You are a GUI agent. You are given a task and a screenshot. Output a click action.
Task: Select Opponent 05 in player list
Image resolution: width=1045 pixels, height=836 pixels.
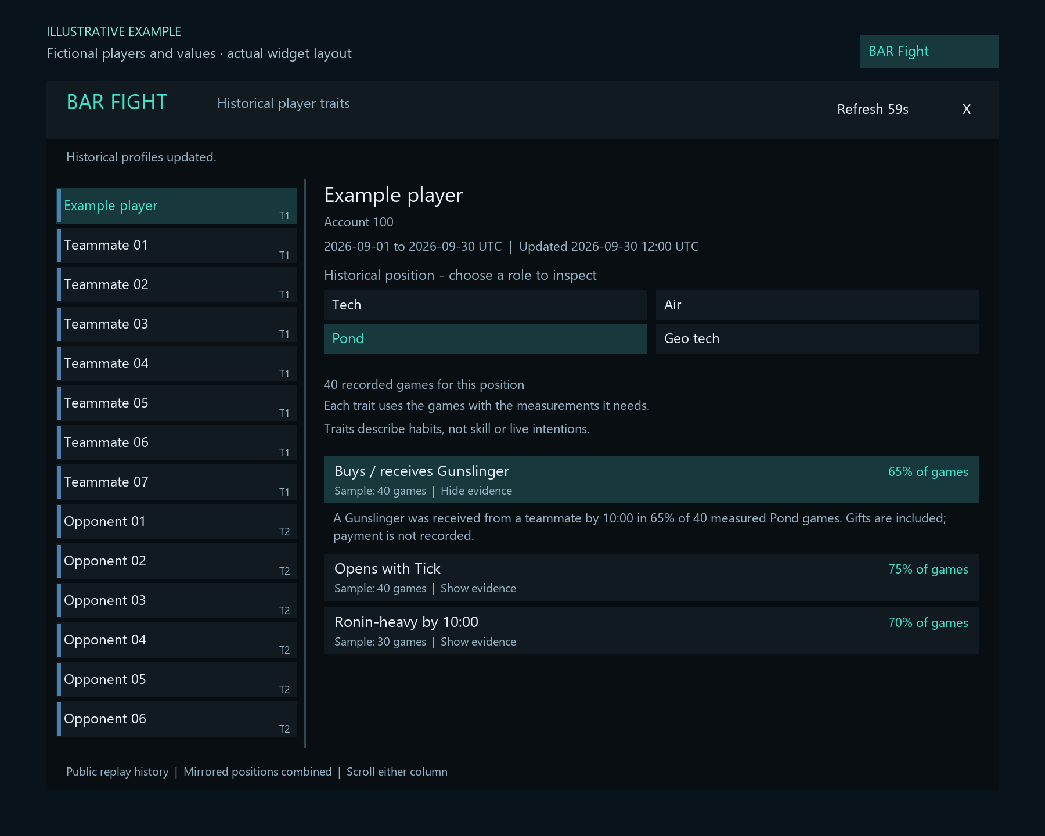click(176, 679)
